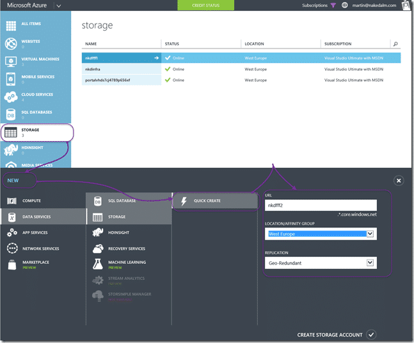This screenshot has width=414, height=343.
Task: Click the Credit Status green button
Action: [205, 5]
